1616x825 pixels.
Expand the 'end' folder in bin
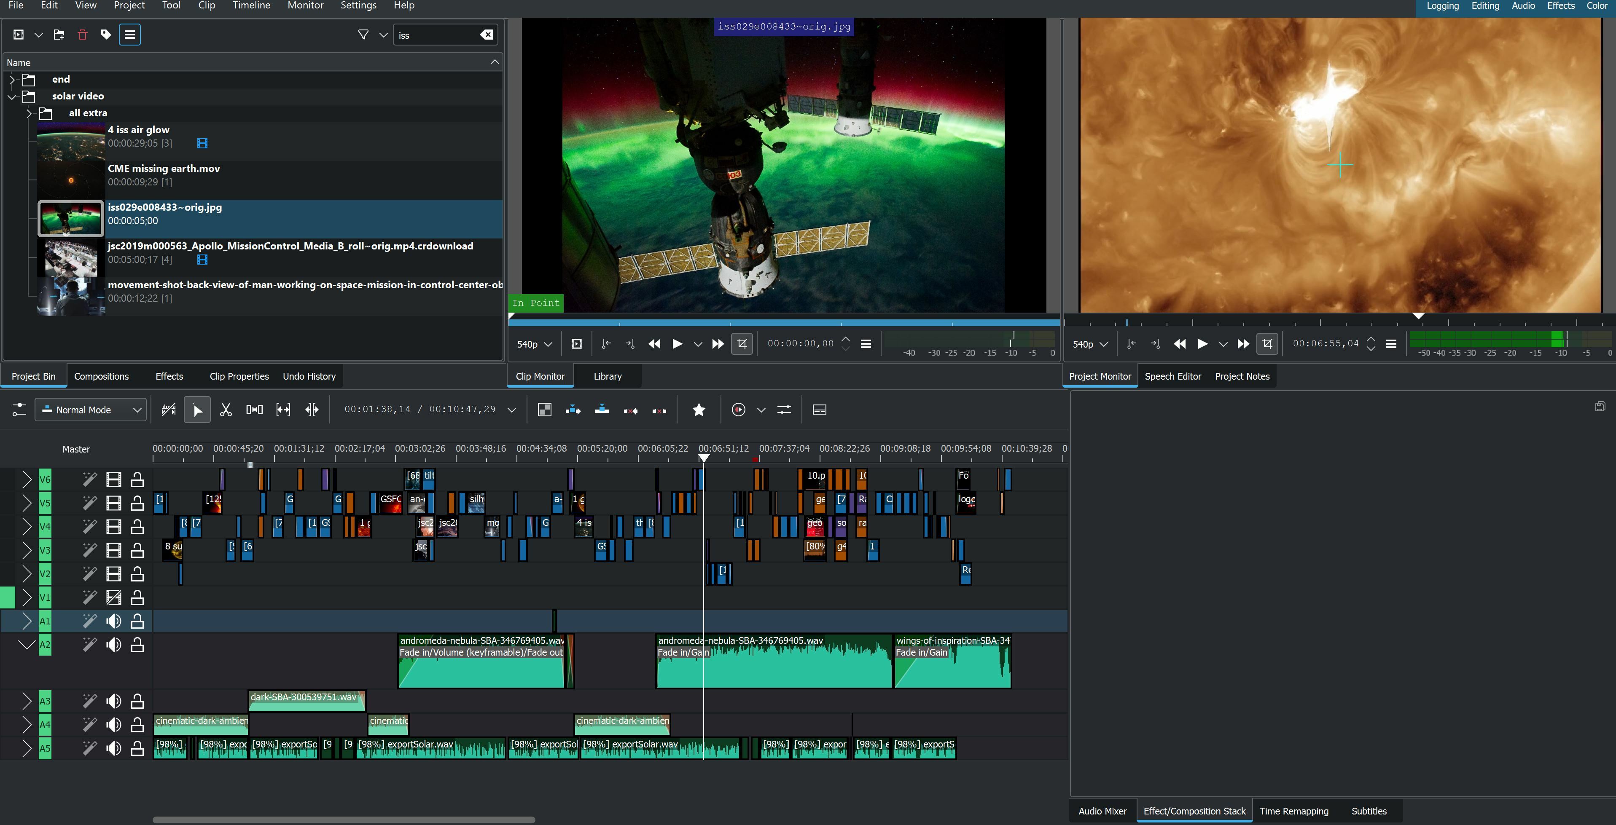click(12, 80)
